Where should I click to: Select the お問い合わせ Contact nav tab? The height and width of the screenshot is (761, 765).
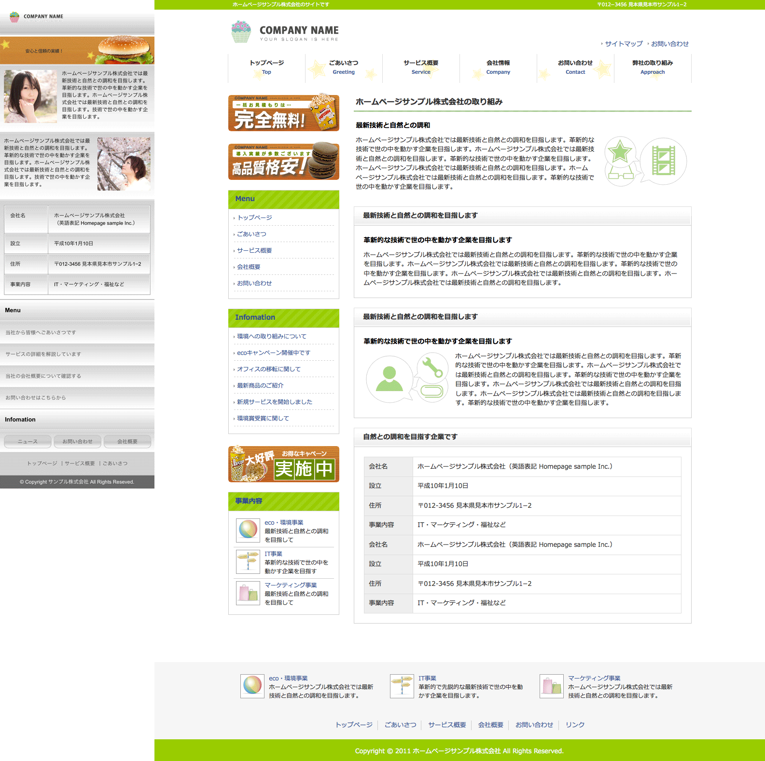(575, 67)
